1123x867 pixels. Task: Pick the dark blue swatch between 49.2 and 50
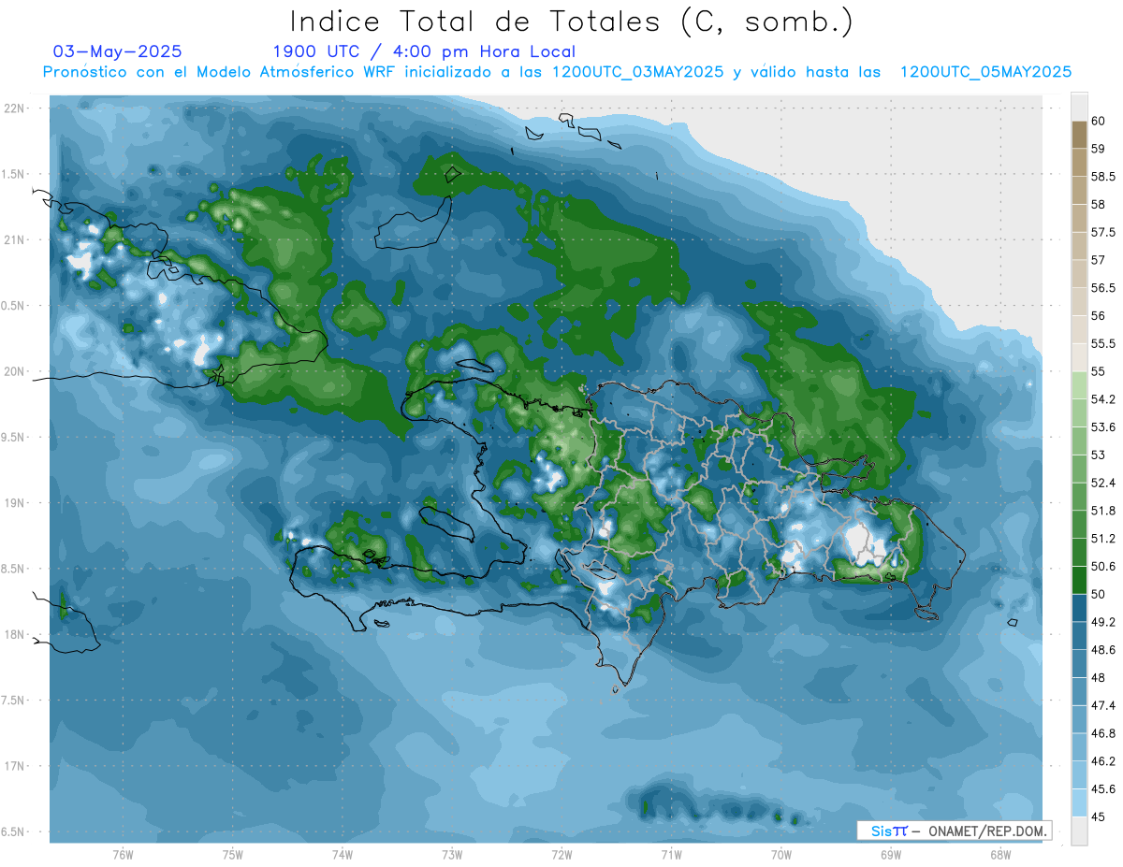pyautogui.click(x=1079, y=608)
